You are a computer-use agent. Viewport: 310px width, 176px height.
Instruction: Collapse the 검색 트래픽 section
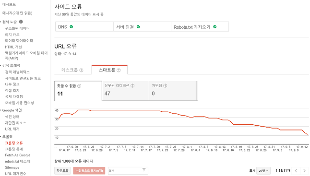point(0,66)
